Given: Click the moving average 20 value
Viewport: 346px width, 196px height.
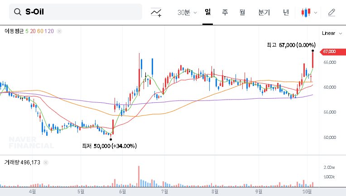Looking at the screenshot, I should 33,31.
